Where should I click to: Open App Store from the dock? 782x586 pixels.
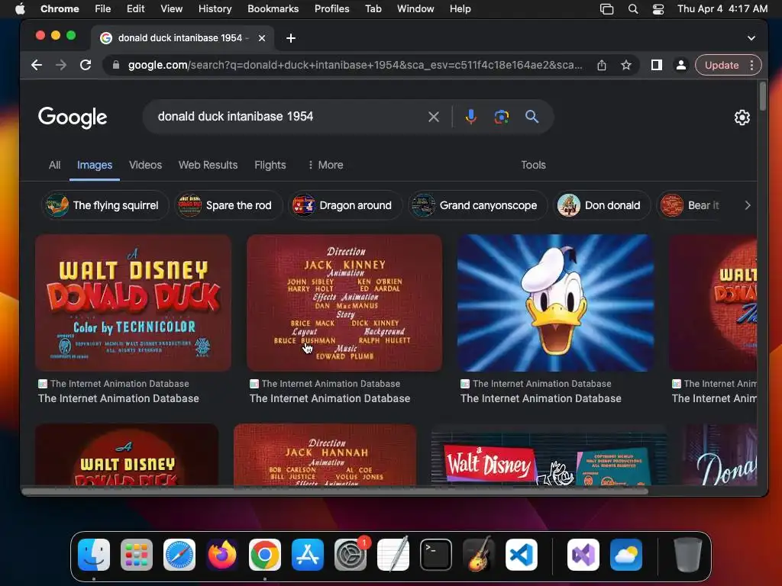(x=308, y=555)
